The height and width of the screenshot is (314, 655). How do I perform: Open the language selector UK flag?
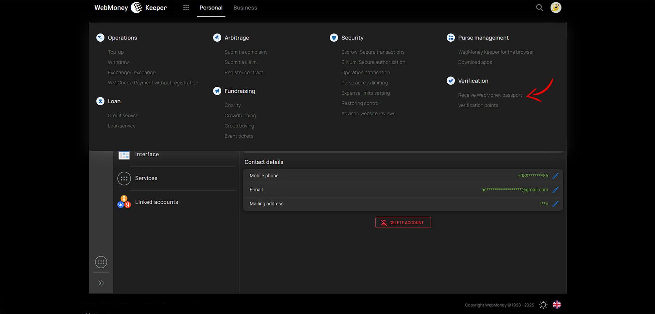click(557, 305)
